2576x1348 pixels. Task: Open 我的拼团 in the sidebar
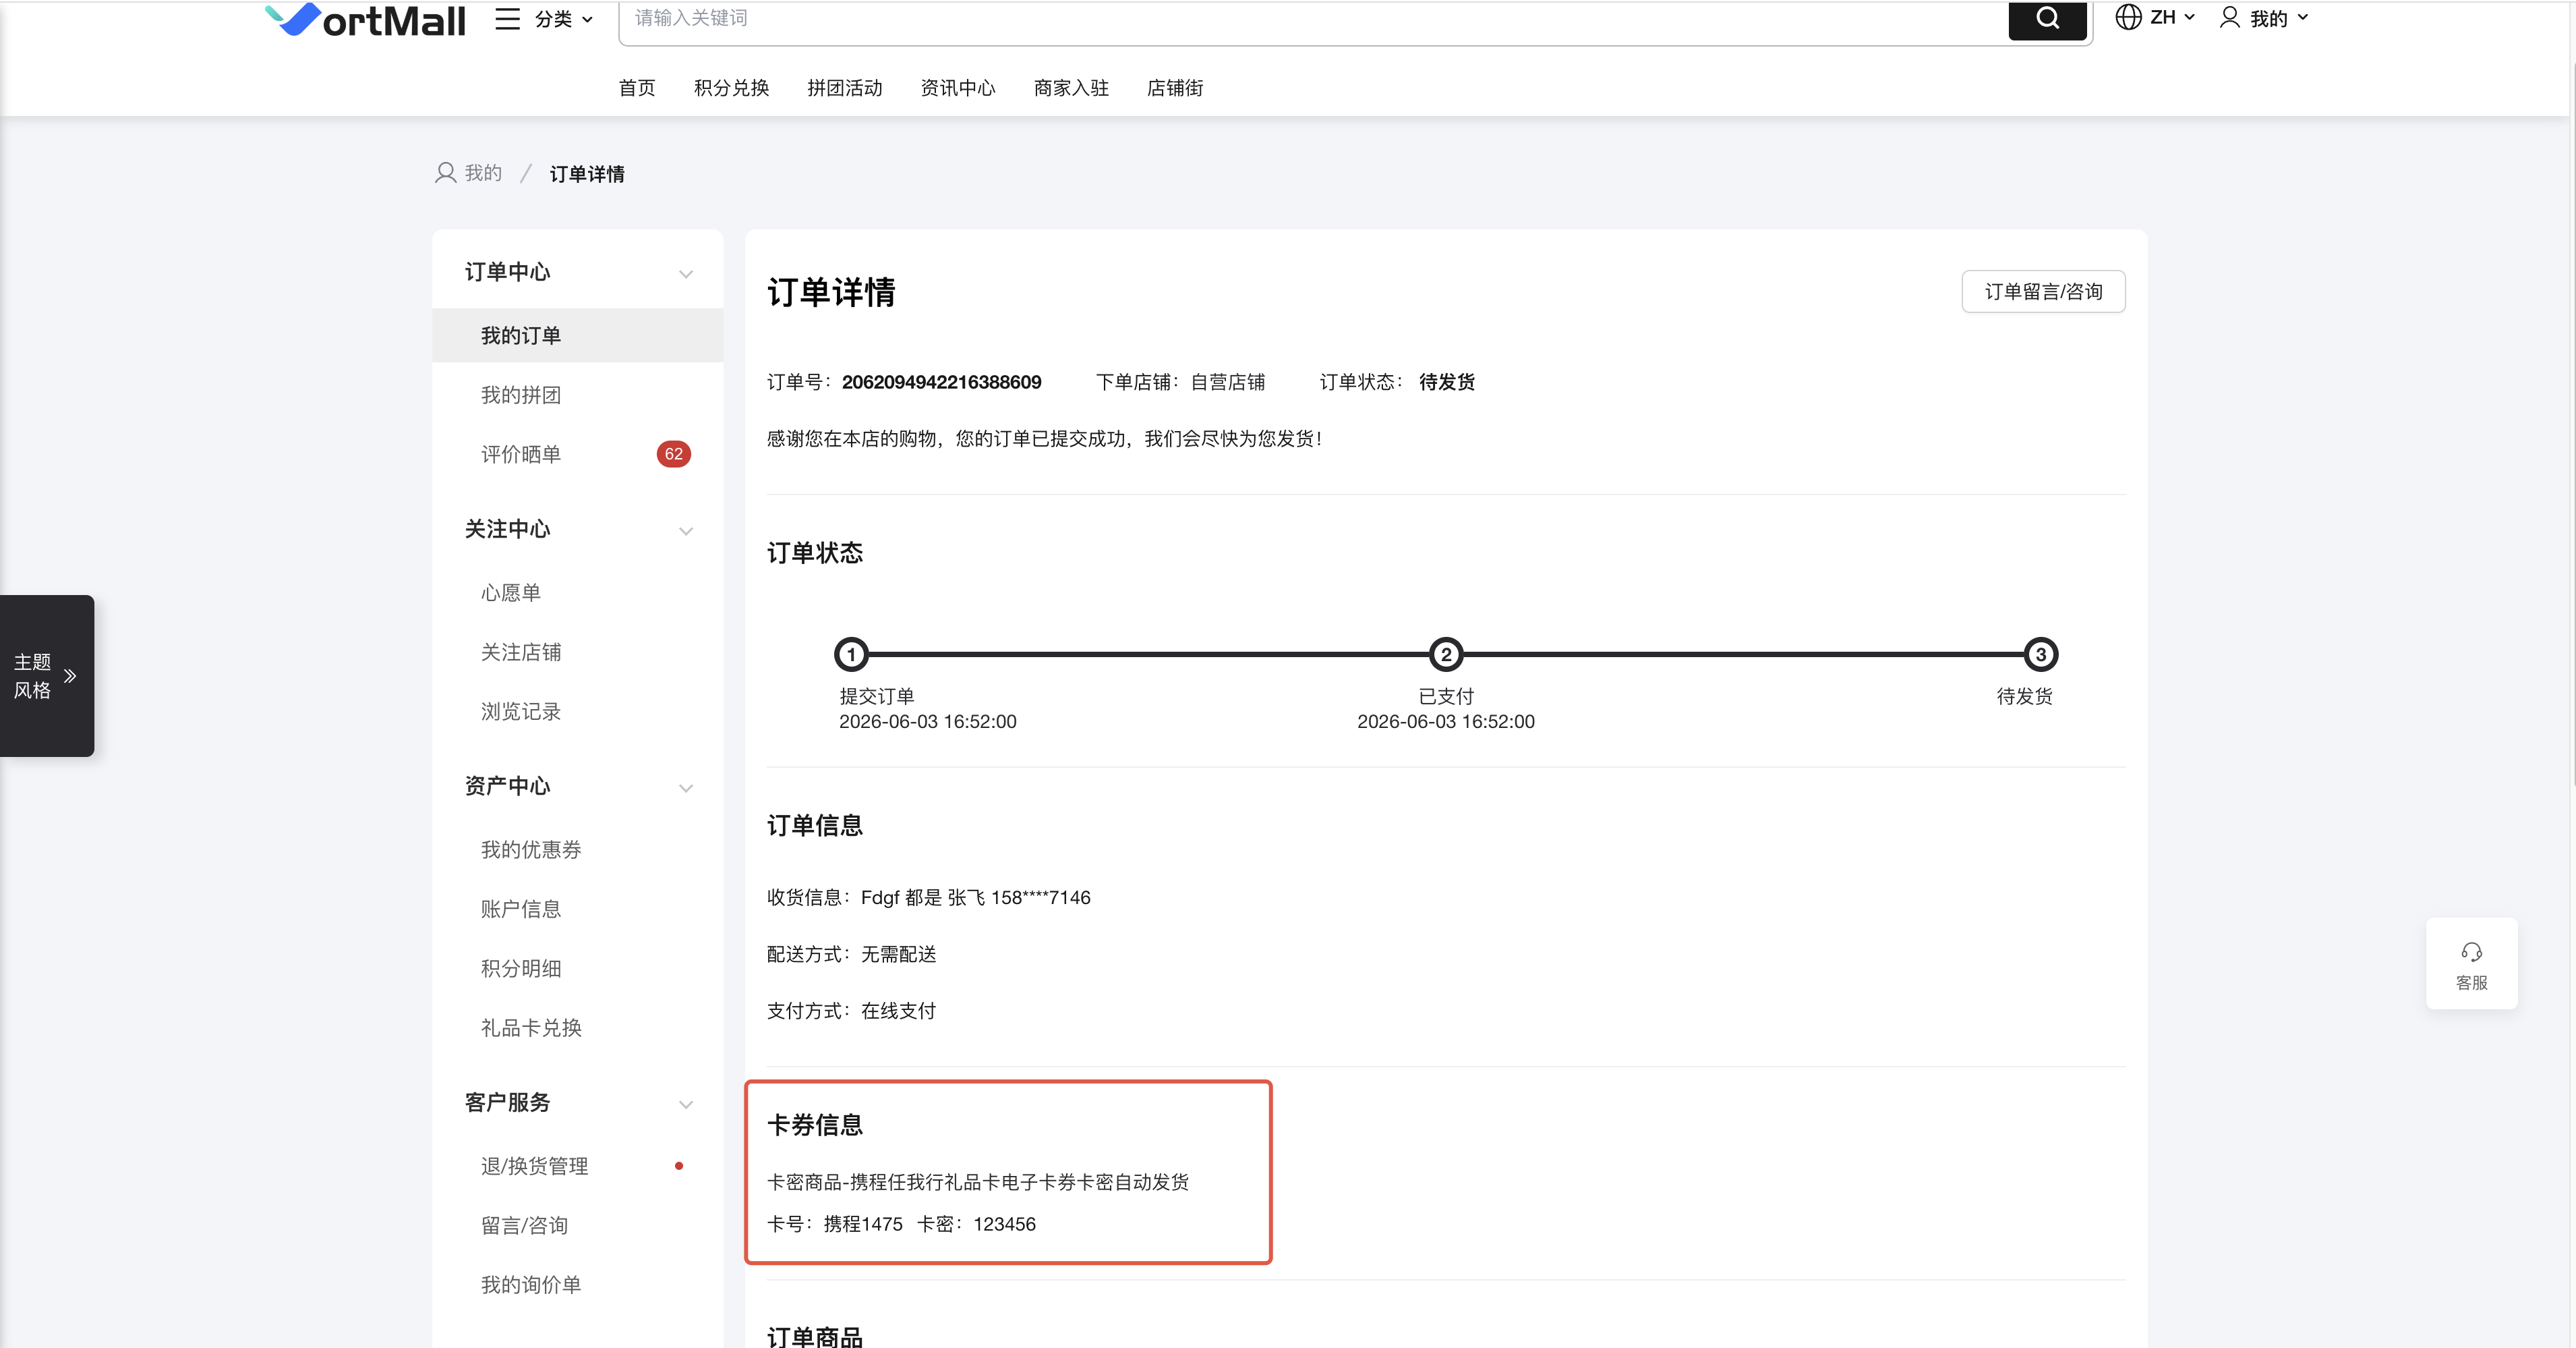click(521, 395)
